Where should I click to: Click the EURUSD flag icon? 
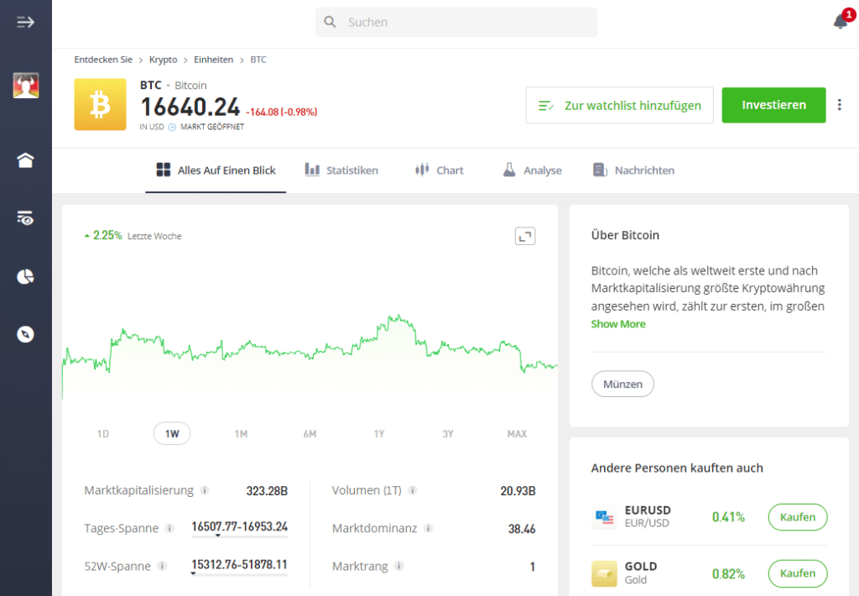point(604,516)
